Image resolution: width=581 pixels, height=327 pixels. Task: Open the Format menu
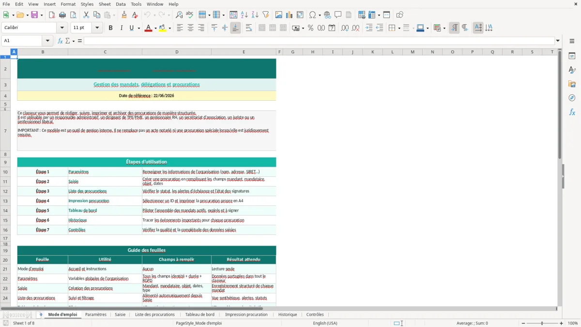point(68,4)
